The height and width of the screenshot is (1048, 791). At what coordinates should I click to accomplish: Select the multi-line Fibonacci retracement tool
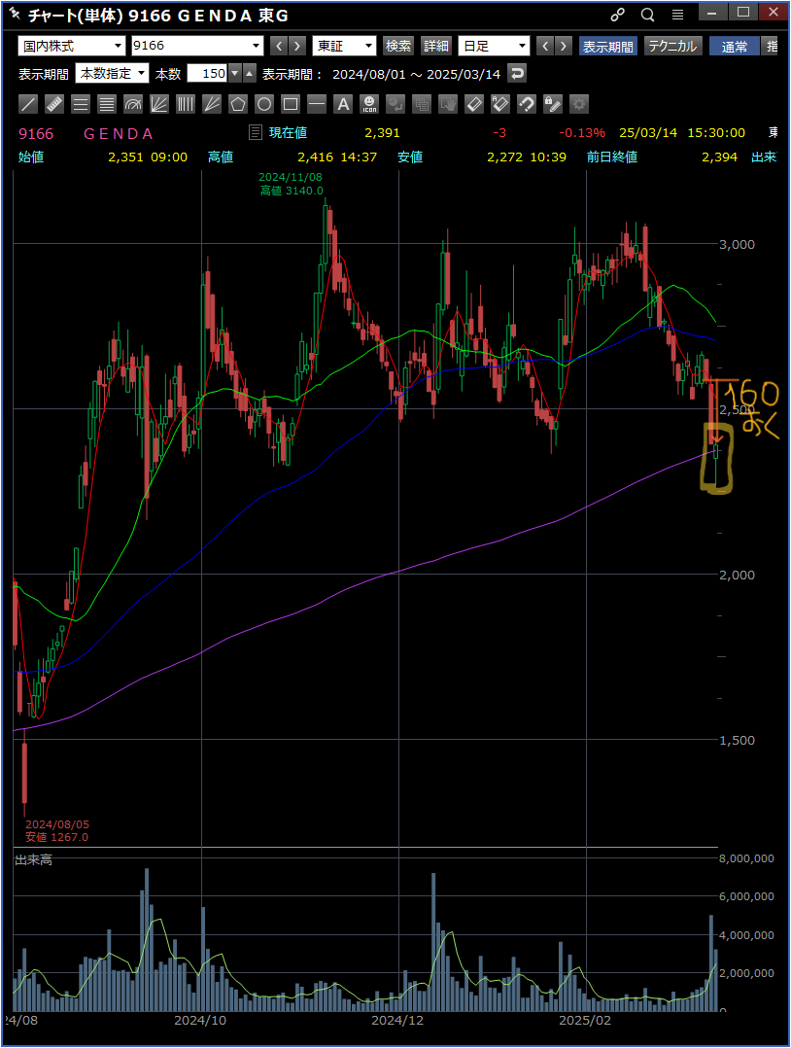tap(107, 104)
